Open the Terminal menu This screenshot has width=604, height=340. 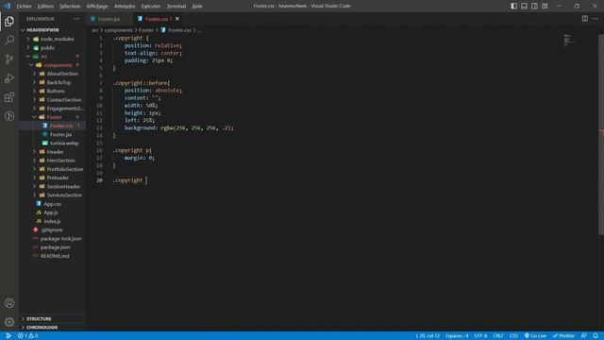176,7
